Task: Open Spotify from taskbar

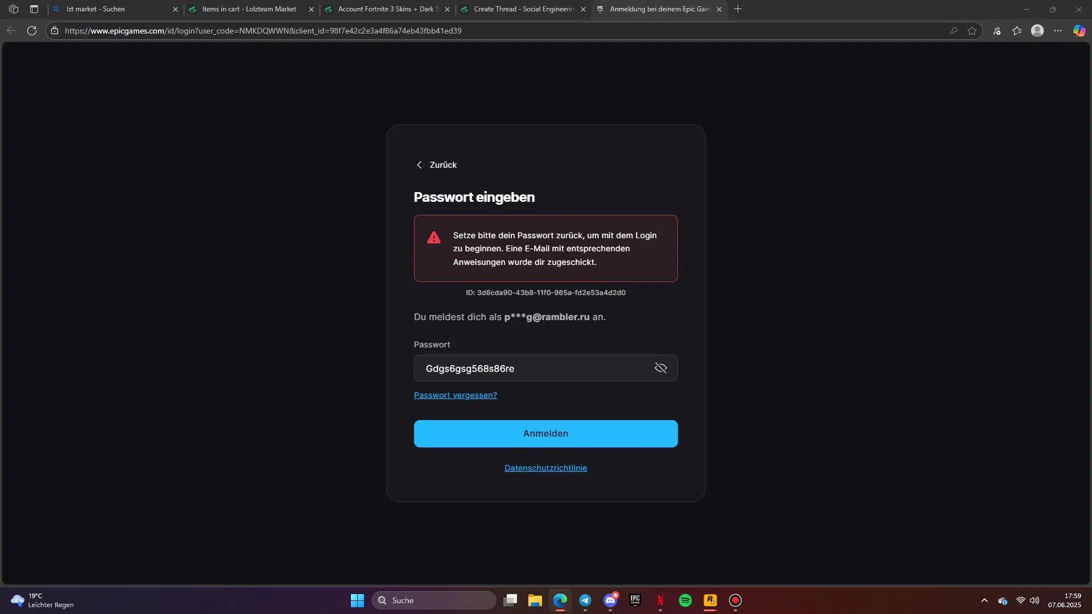Action: click(685, 600)
